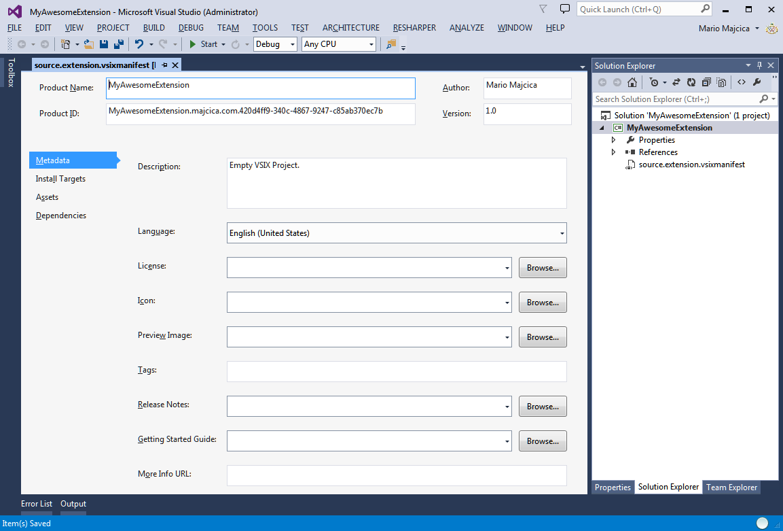Open the ARCHITECTURE menu

pos(351,28)
